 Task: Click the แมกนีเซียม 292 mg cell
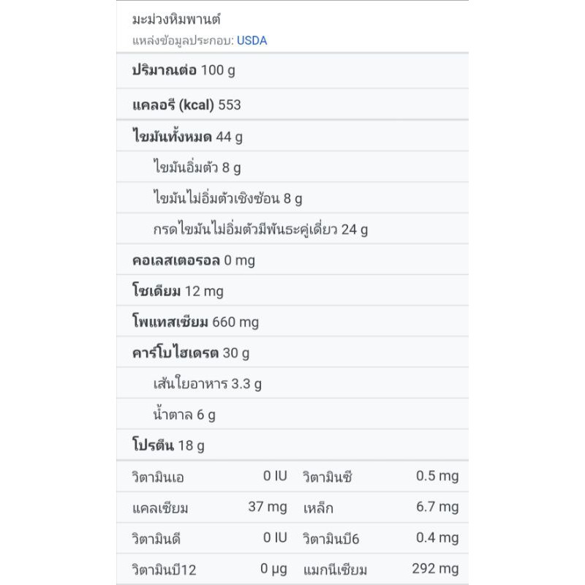tap(381, 570)
